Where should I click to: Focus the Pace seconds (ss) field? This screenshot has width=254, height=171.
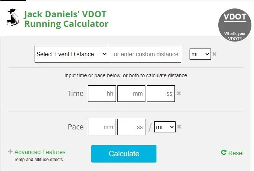131,127
